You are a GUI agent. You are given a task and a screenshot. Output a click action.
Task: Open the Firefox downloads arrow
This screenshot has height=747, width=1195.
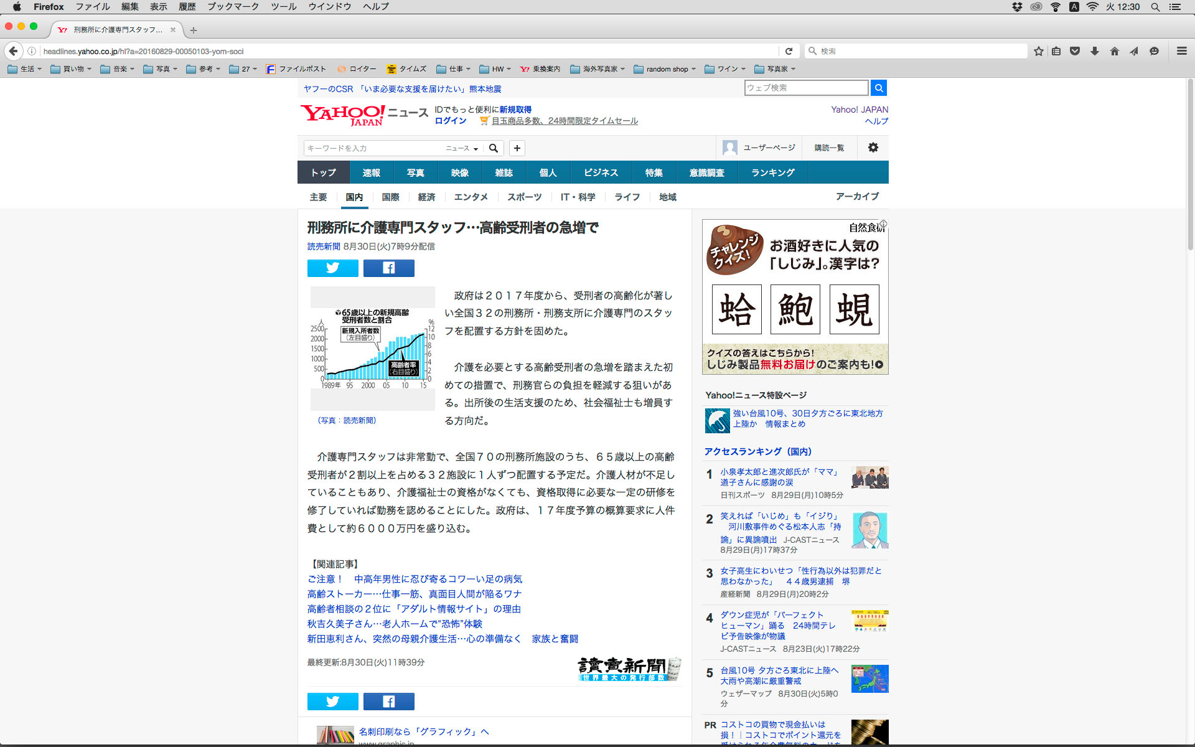tap(1095, 51)
